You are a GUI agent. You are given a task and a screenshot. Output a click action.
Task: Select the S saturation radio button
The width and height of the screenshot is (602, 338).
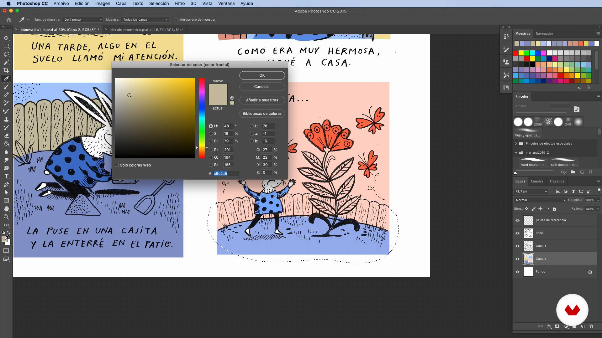211,134
